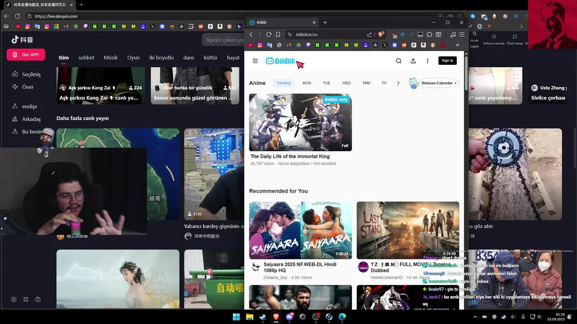Screen dimensions: 577x324
Task: Click the BiliBili logo
Action: 280,61
